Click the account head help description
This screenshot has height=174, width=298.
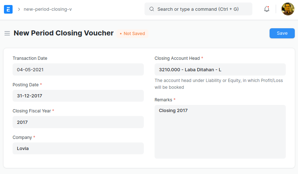219,84
